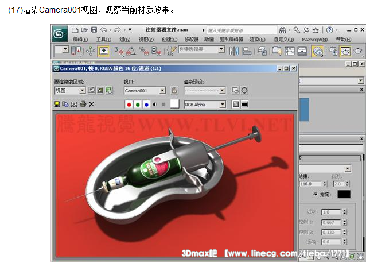This screenshot has width=366, height=263.
Task: Undo the last action with arrow icon
Action: [103, 30]
